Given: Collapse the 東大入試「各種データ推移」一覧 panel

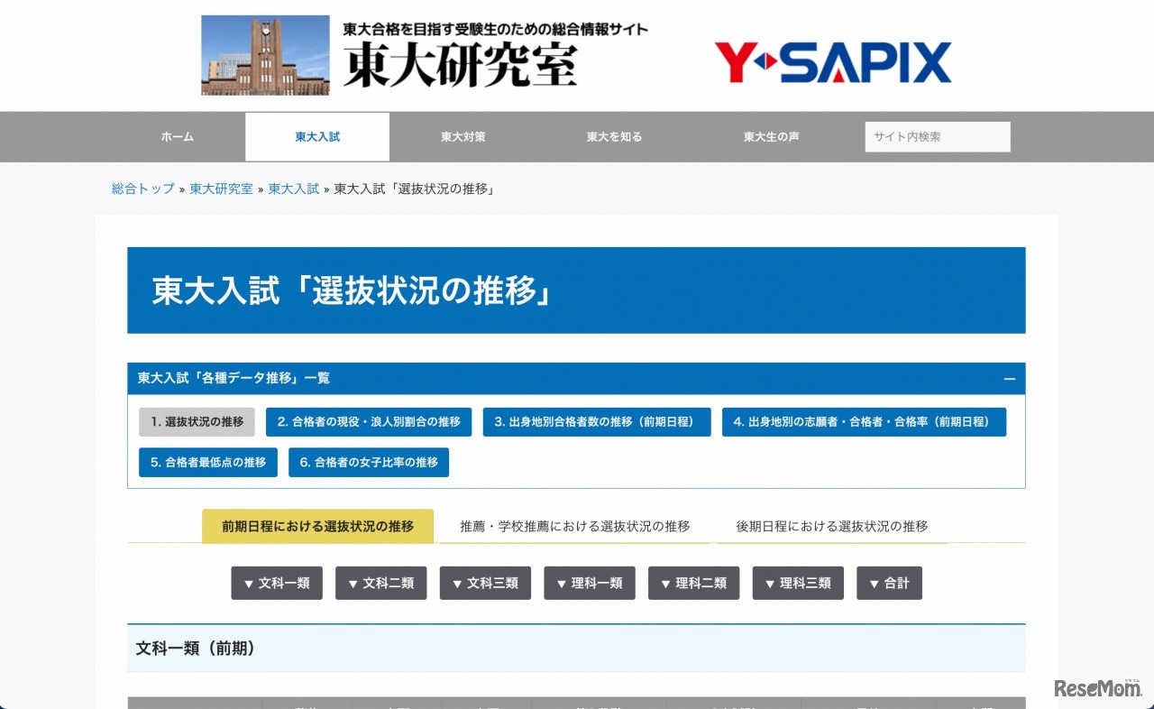Looking at the screenshot, I should pyautogui.click(x=1010, y=378).
